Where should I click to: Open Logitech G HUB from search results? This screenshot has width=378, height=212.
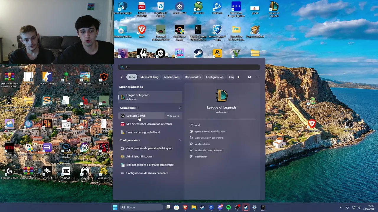click(x=141, y=116)
